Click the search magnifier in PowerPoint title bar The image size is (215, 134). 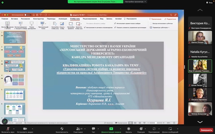171,15
